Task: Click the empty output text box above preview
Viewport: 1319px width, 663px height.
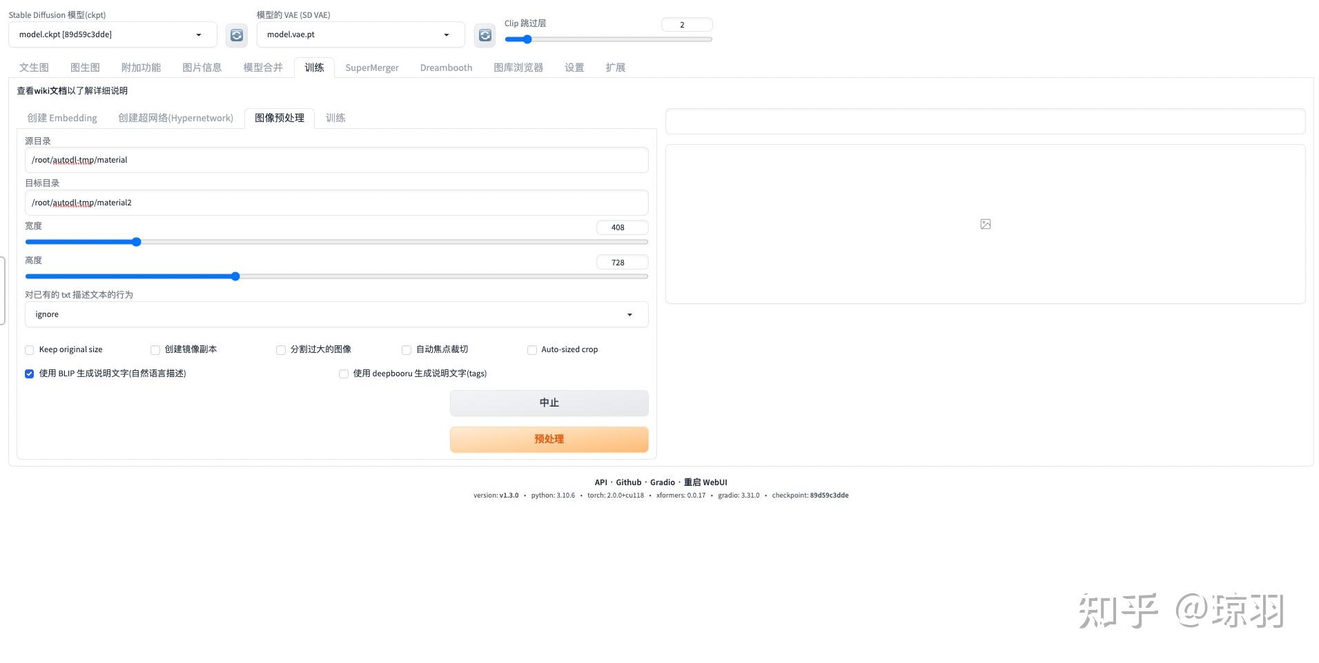Action: [x=985, y=121]
